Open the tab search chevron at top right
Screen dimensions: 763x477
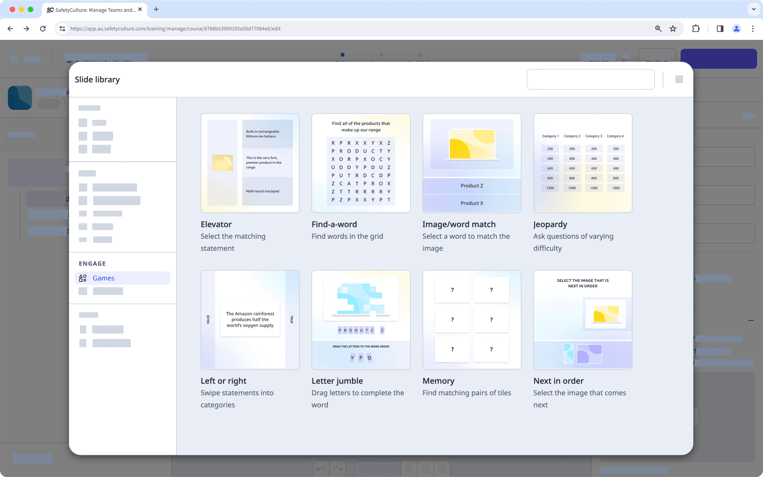coord(753,10)
